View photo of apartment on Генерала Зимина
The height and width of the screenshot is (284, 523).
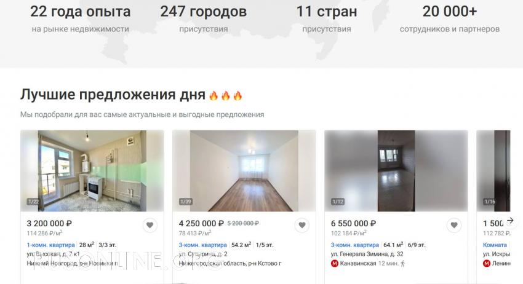tap(396, 171)
